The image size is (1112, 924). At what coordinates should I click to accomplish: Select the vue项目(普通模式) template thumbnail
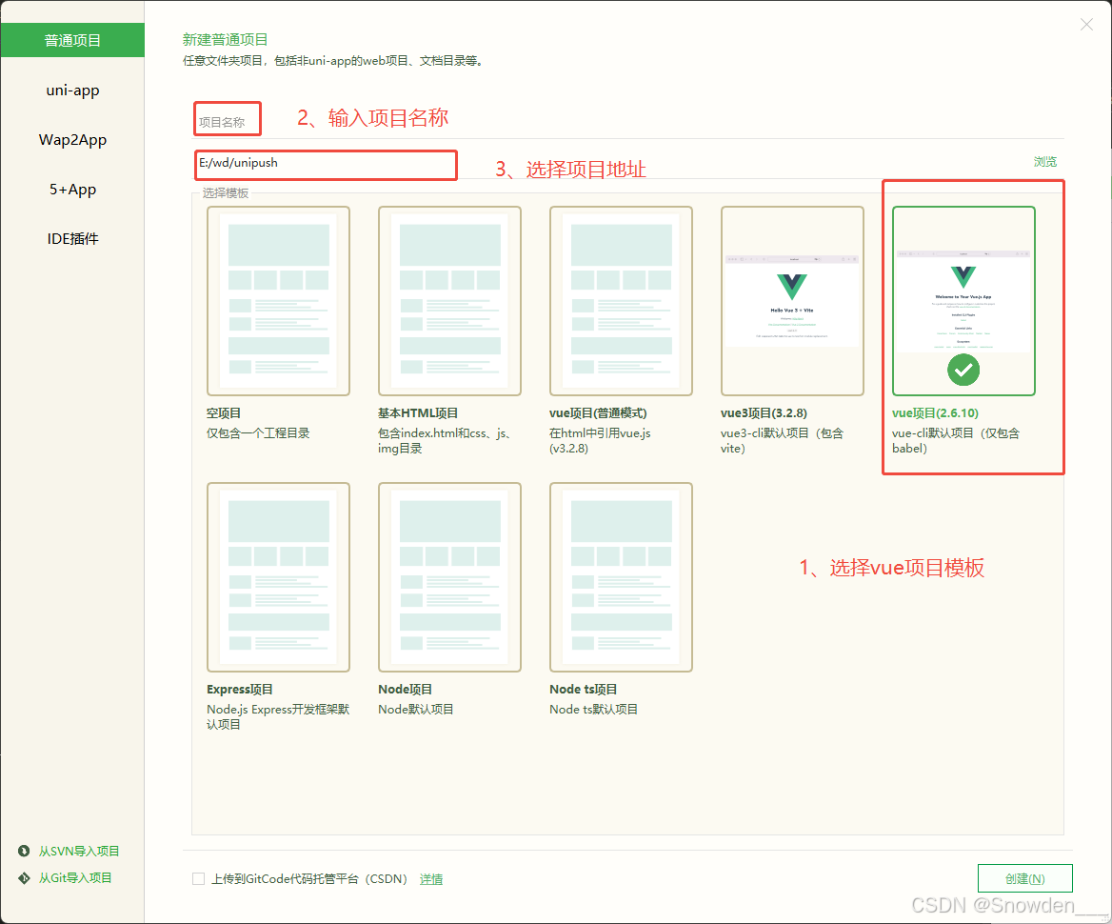621,301
